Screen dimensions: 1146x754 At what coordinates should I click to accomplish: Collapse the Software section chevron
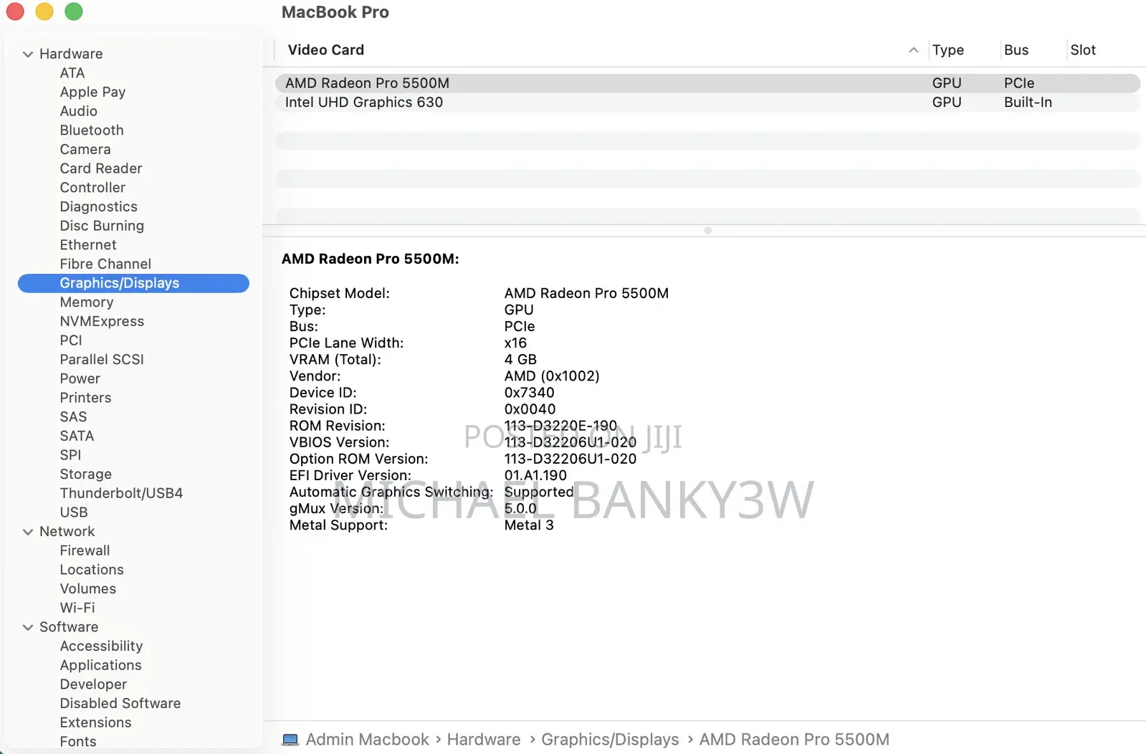point(28,627)
